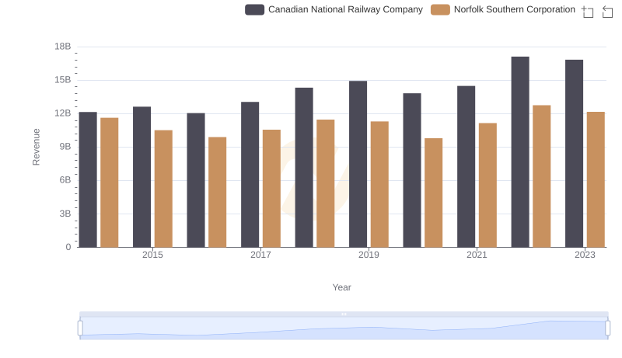
Task: Click Canadian National bar for 2022
Action: 520,152
